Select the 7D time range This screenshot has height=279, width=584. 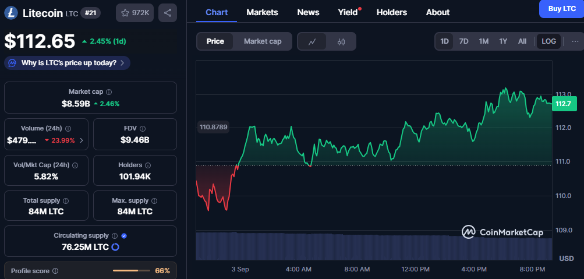(x=463, y=41)
